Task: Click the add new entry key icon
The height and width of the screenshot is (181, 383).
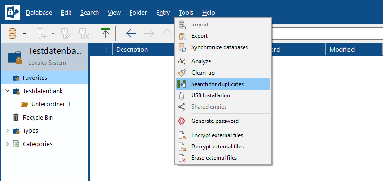Action: (x=41, y=34)
